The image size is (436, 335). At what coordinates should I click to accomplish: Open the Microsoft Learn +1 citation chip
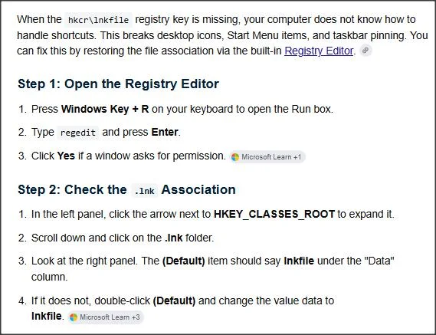267,157
